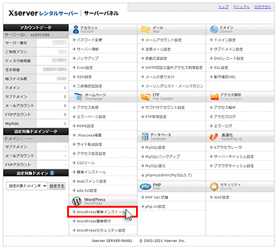Screen dimensions: 277x249
Task: Click the PHP logo icon
Action: (145, 187)
